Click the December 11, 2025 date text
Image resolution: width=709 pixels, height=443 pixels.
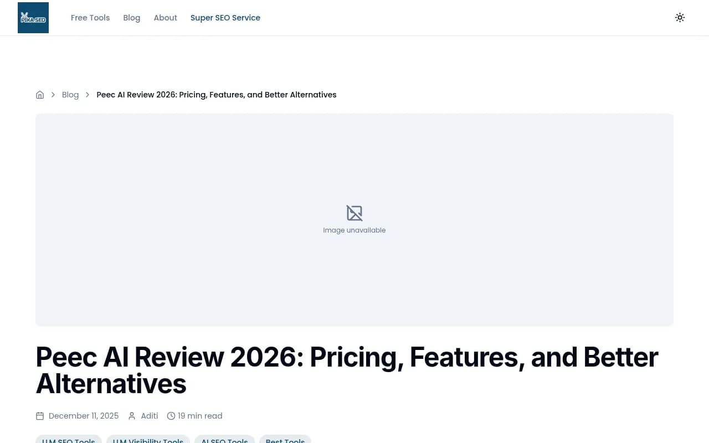point(84,416)
